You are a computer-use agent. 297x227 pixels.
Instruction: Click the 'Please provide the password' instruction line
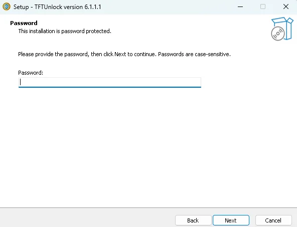(x=124, y=54)
